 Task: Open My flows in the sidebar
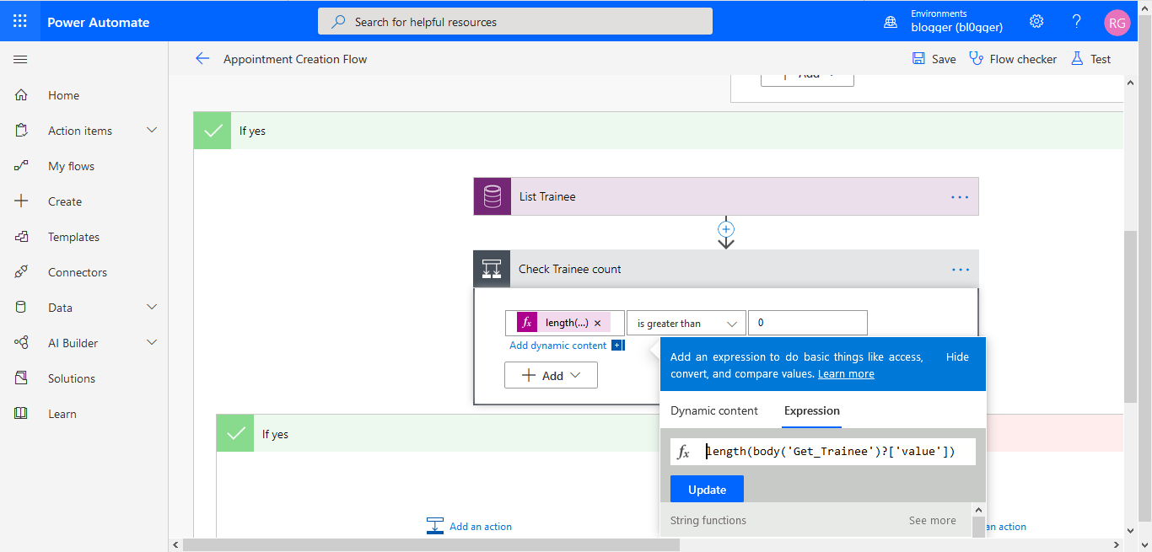tap(71, 166)
